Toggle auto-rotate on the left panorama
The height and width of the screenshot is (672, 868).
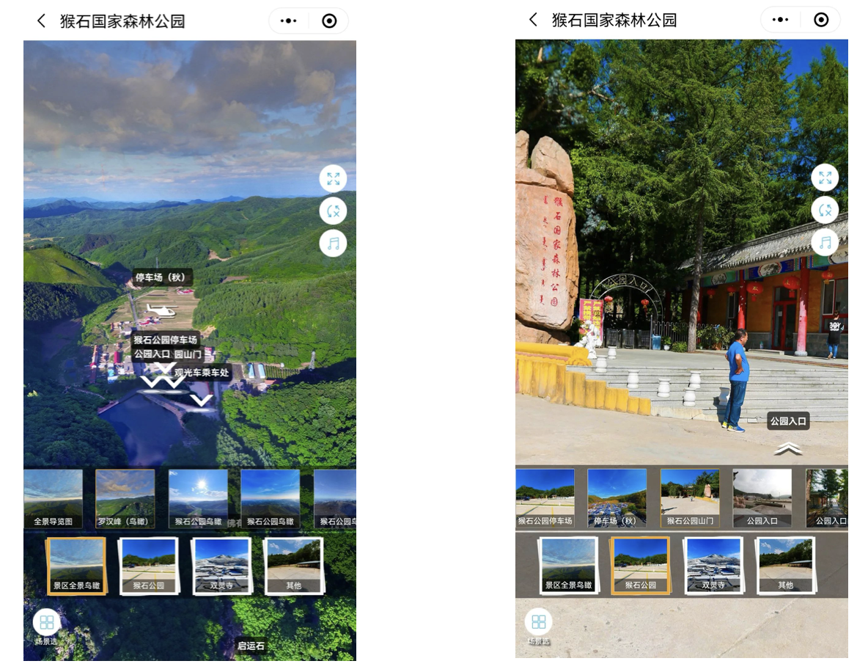pos(333,211)
